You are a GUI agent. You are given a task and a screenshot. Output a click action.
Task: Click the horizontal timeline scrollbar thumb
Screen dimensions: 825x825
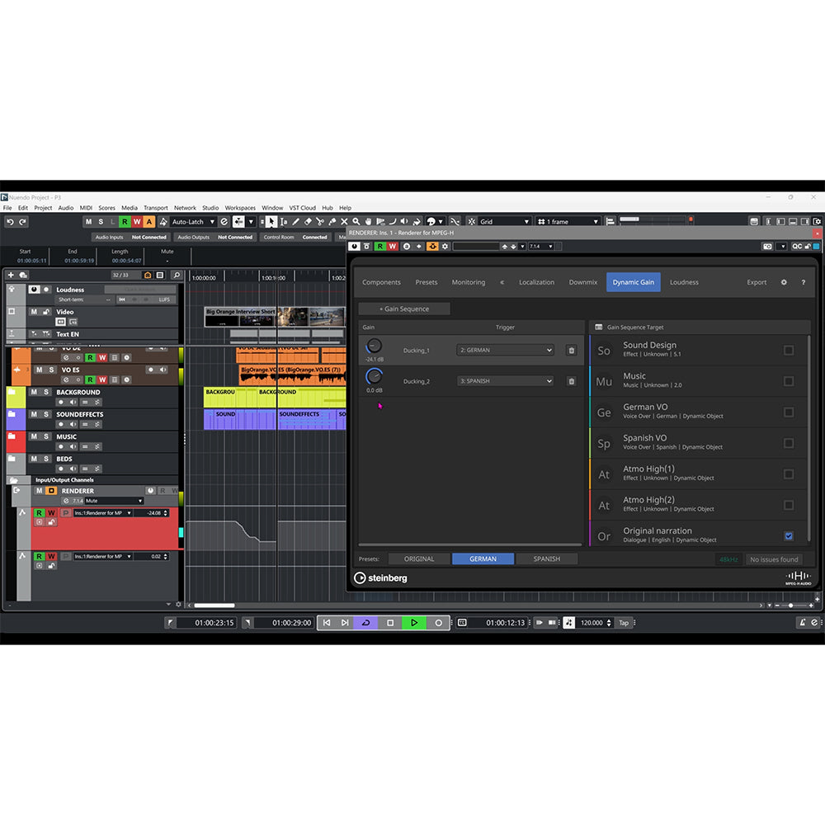(x=214, y=606)
